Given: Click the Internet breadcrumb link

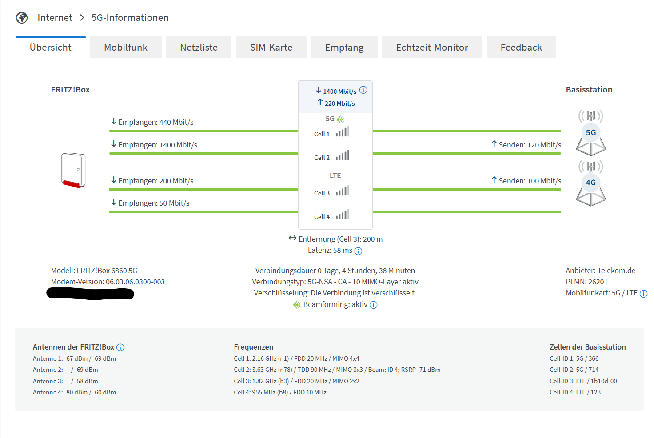Looking at the screenshot, I should point(55,17).
